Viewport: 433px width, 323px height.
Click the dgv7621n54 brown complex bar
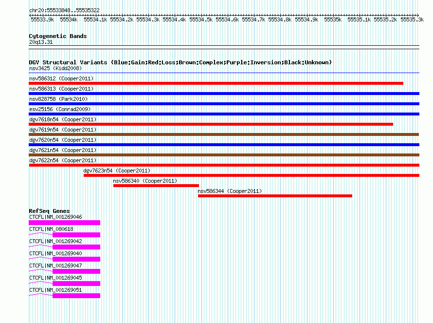point(224,155)
